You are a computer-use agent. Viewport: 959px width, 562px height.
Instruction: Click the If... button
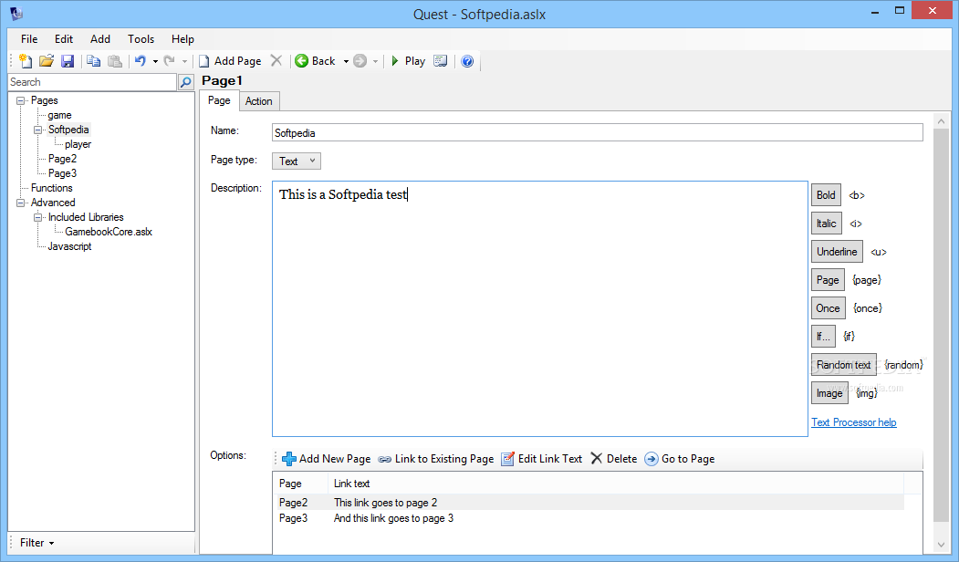point(823,337)
